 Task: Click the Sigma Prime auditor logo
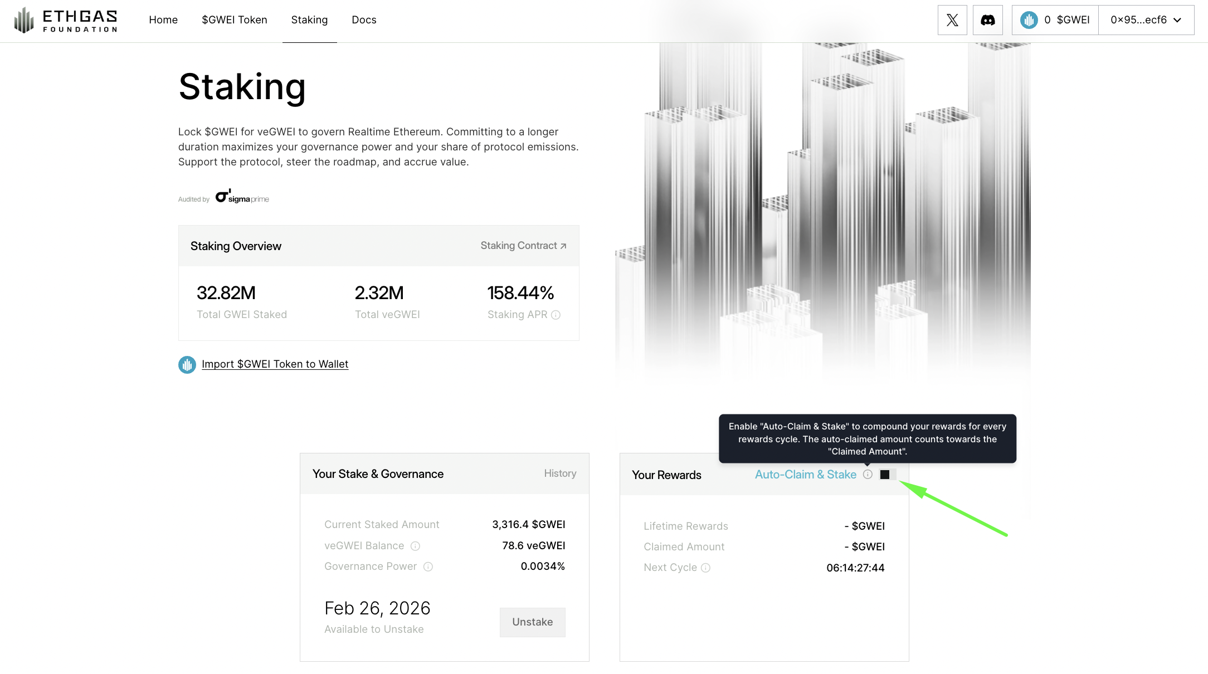click(242, 197)
